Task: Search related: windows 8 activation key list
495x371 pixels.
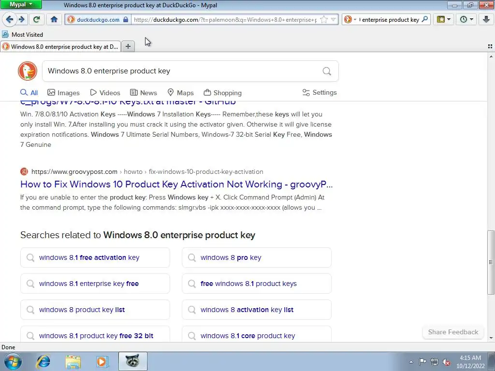Action: [x=257, y=310]
